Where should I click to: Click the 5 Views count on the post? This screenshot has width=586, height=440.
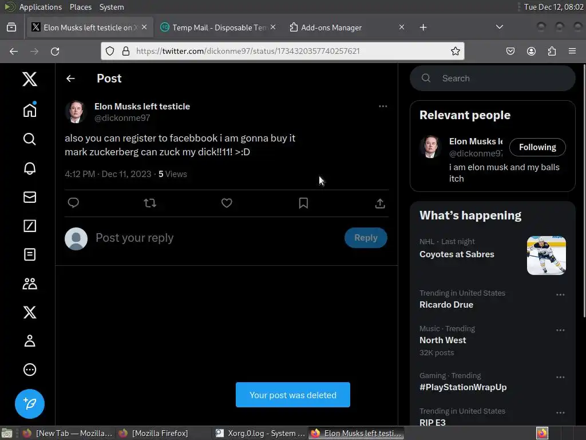pyautogui.click(x=173, y=174)
